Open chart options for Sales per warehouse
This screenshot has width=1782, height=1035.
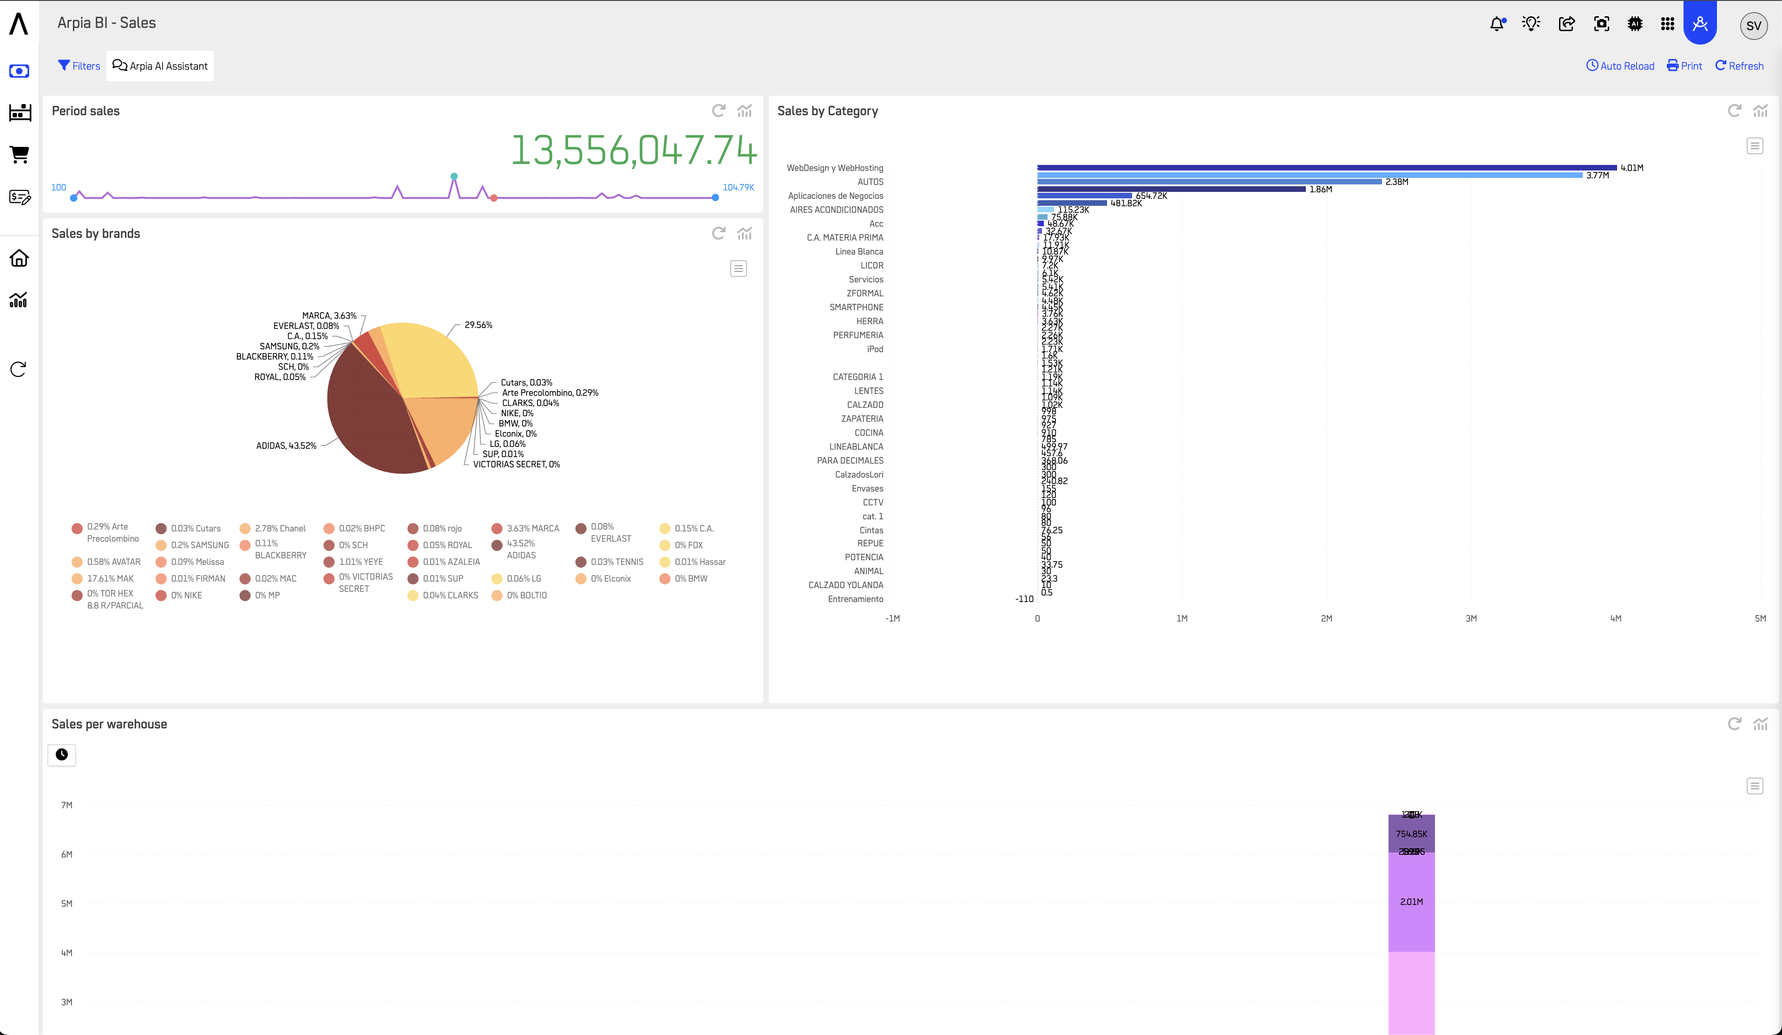(1760, 723)
